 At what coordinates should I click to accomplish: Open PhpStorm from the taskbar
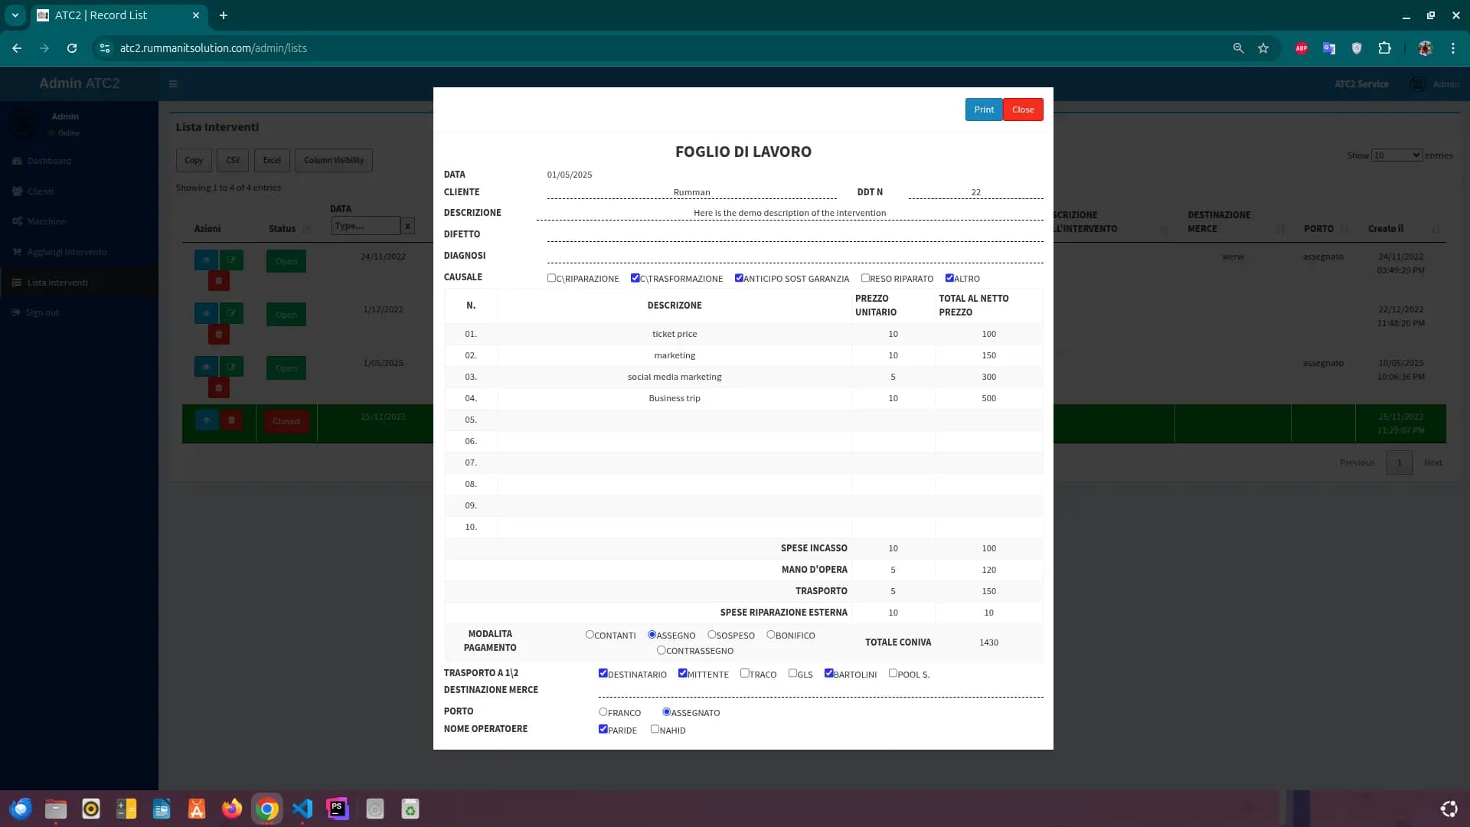tap(338, 809)
